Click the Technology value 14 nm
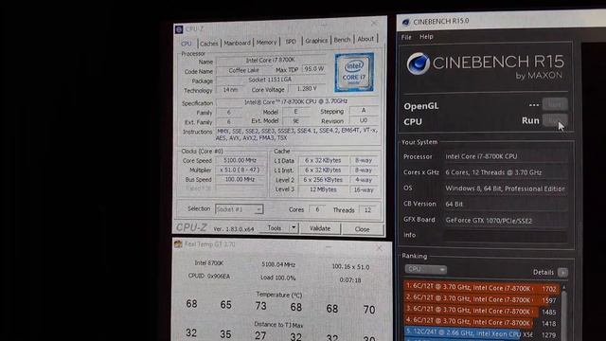The image size is (606, 341). click(x=231, y=90)
